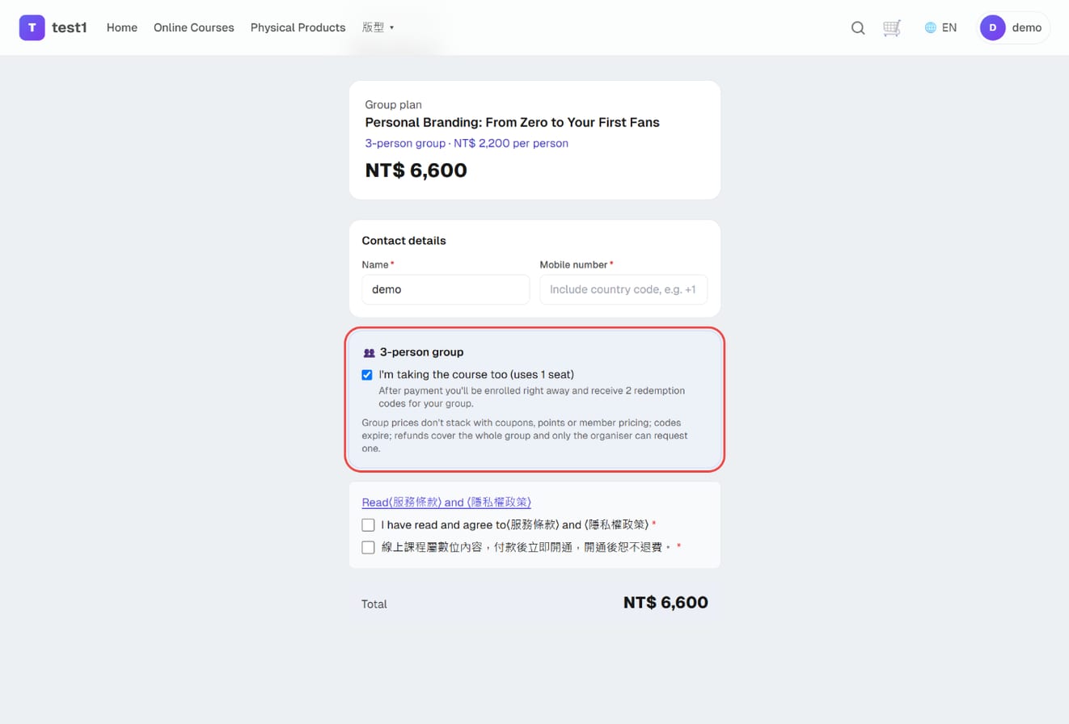Open the Read 服務條款 and 隱私權政策 link
The image size is (1069, 724).
click(446, 502)
